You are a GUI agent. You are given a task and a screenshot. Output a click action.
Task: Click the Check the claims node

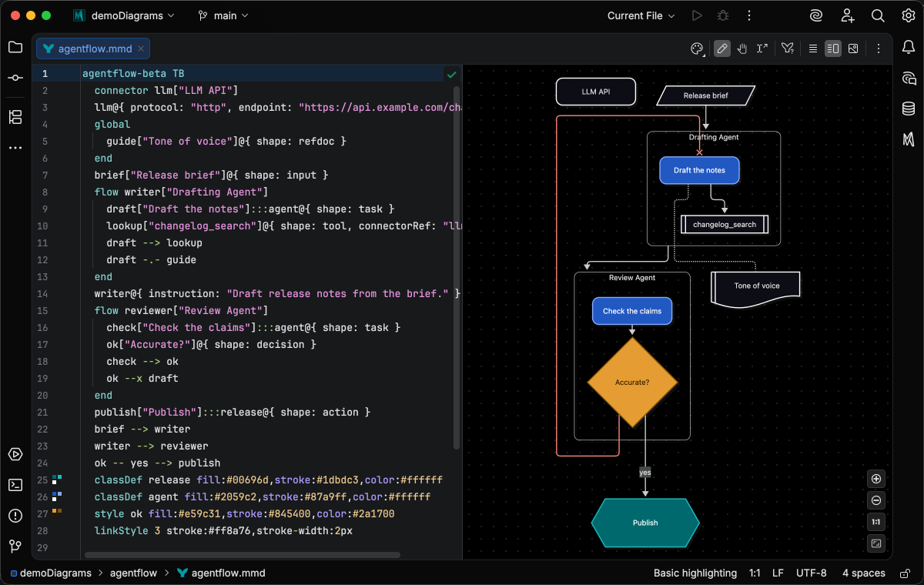(632, 311)
